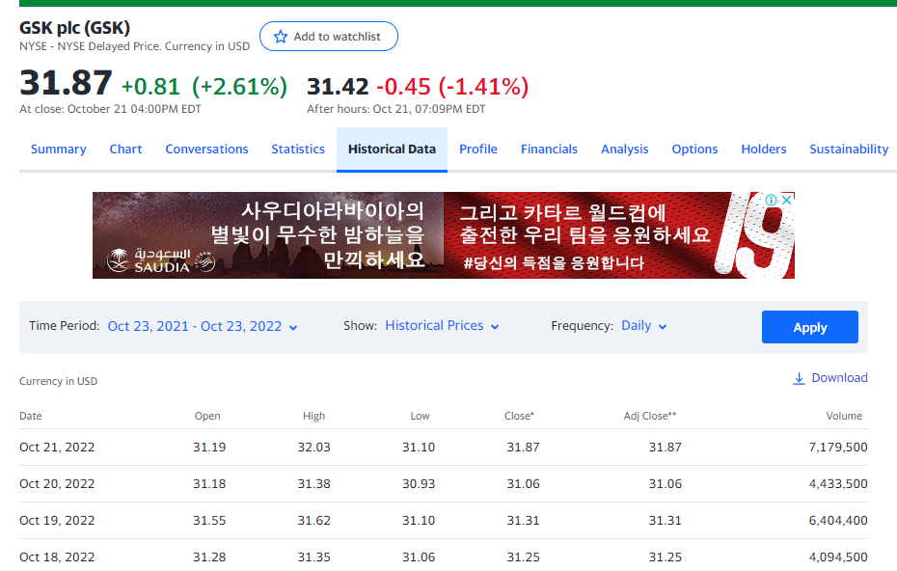Click the High column header
897x571 pixels.
(x=314, y=416)
